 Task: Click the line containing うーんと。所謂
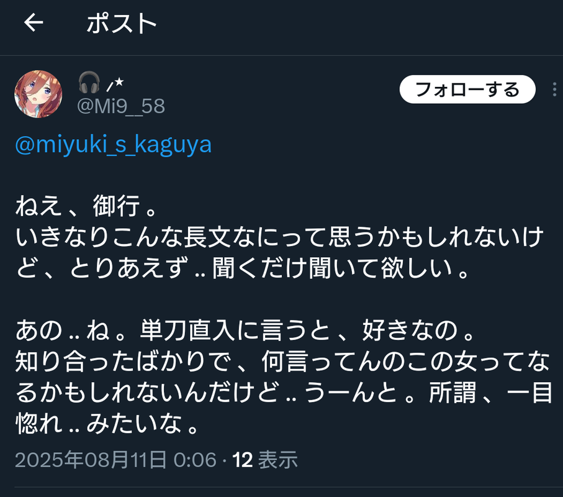pyautogui.click(x=284, y=393)
